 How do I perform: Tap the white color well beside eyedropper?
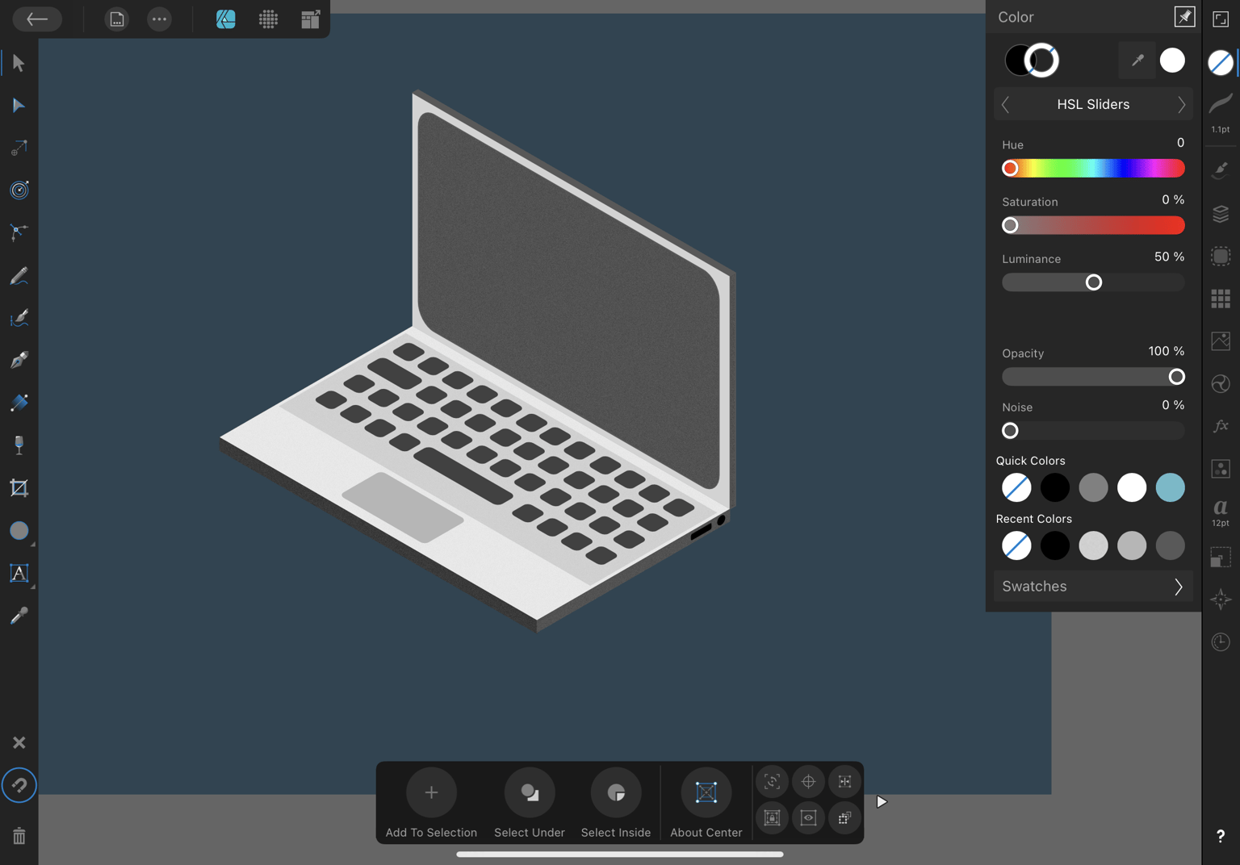point(1172,61)
